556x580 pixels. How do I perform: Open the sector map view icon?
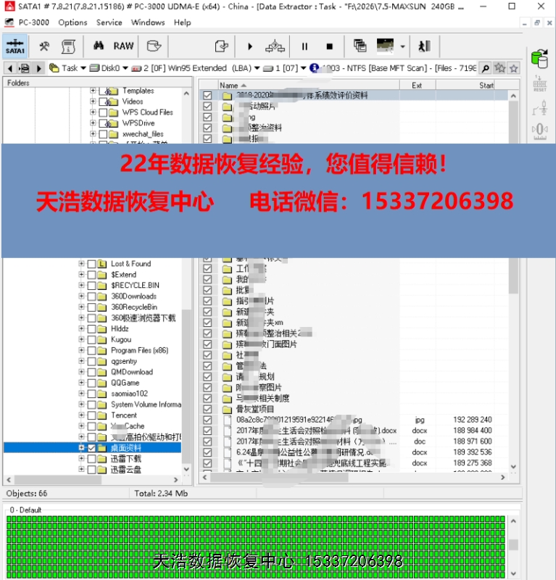tap(385, 46)
